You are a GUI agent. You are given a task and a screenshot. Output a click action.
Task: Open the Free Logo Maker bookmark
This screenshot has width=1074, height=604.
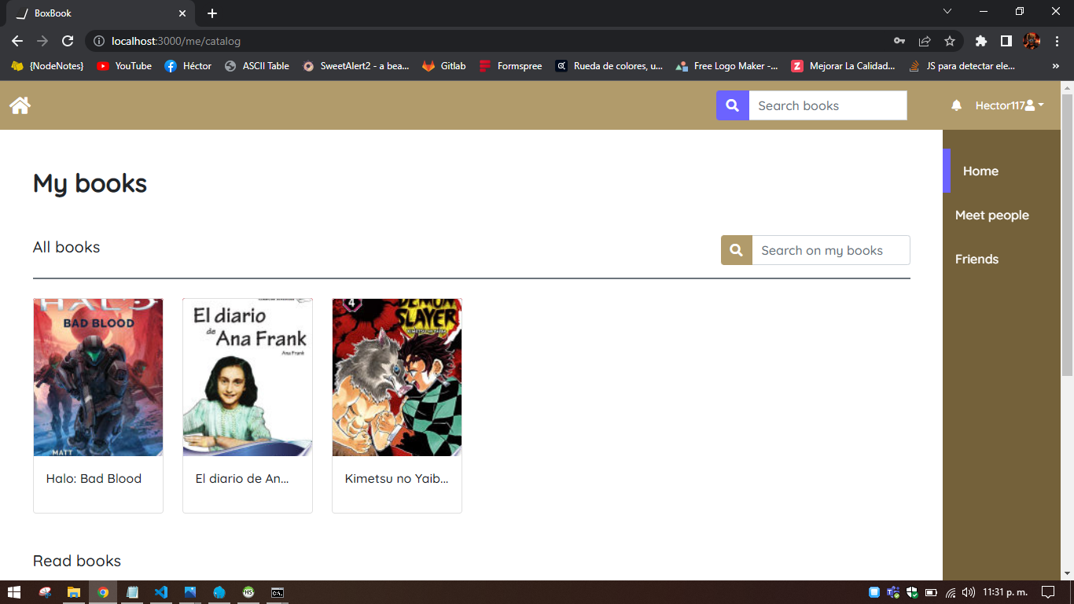pos(726,66)
